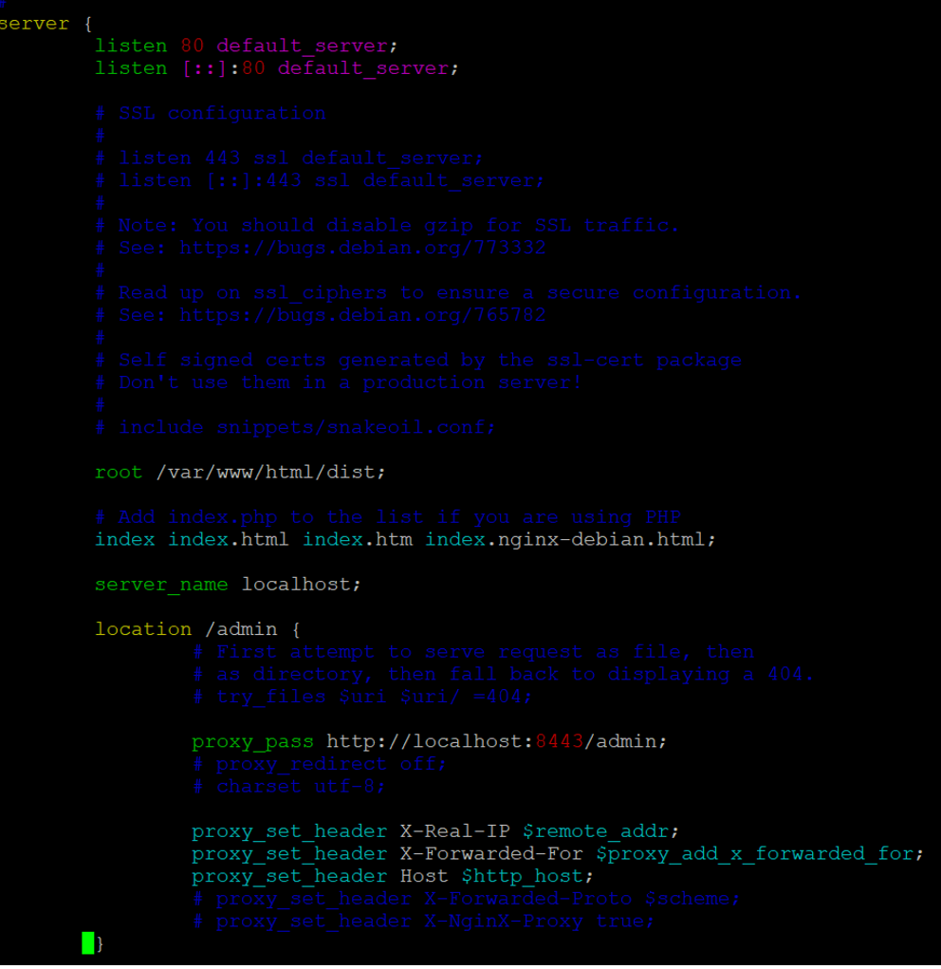Click the 'location /admin {' line
The width and height of the screenshot is (941, 969).
click(x=197, y=629)
